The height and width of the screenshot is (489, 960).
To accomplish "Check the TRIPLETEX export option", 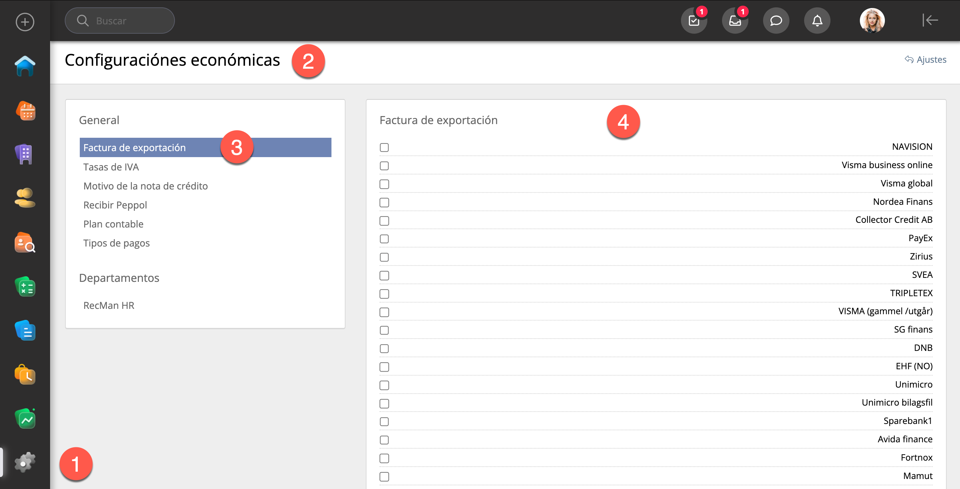I will (x=384, y=294).
